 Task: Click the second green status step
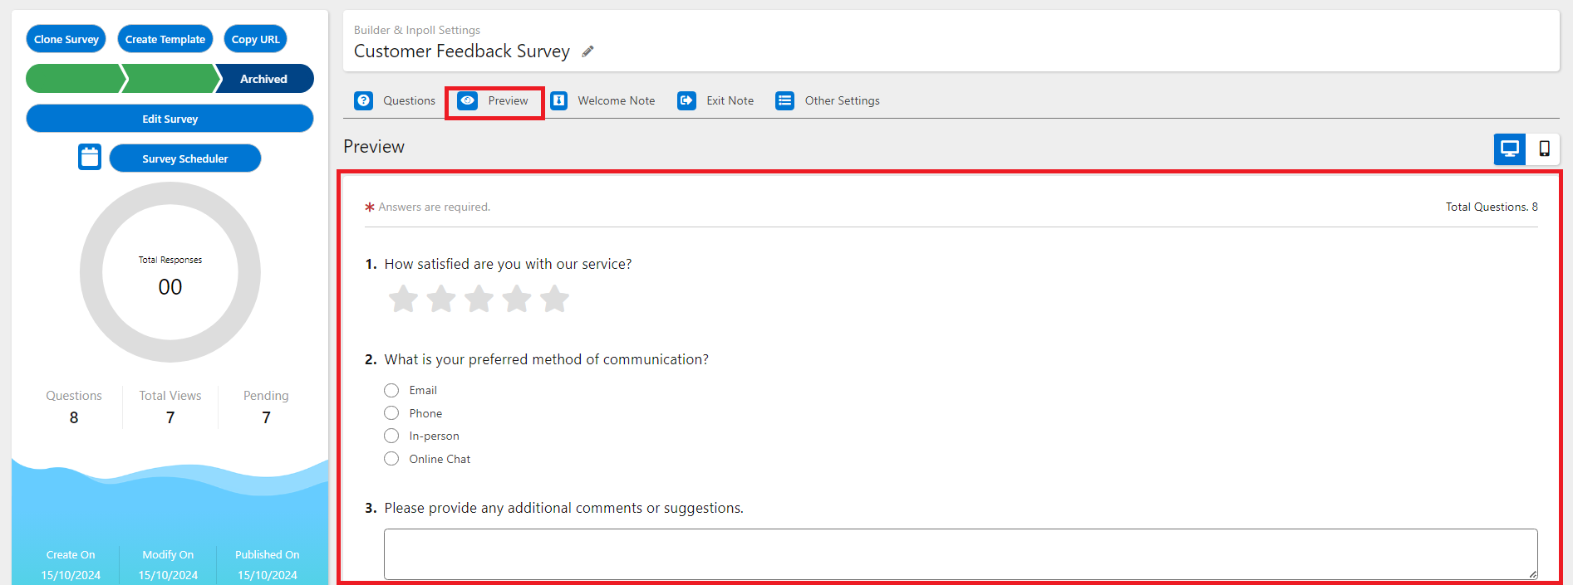coord(170,79)
